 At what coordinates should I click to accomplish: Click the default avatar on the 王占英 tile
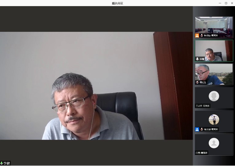[x=214, y=96]
